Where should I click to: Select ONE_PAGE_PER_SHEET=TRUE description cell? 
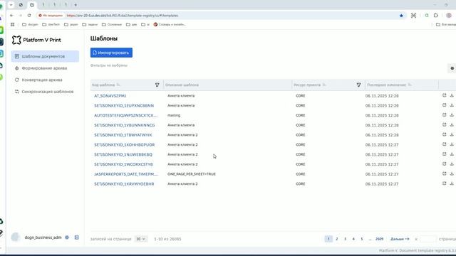pos(192,174)
